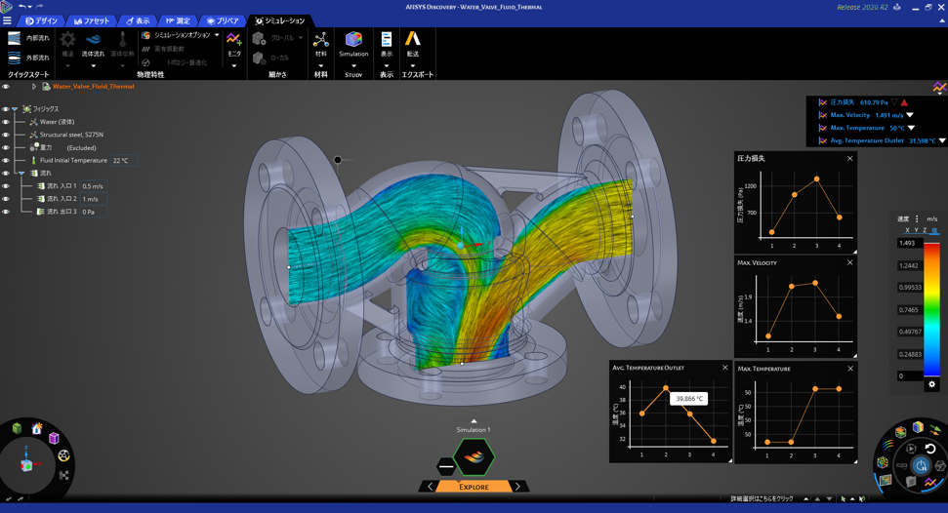Open the dropdown arrow under 流体流れ
Image resolution: width=948 pixels, height=513 pixels.
[93, 65]
